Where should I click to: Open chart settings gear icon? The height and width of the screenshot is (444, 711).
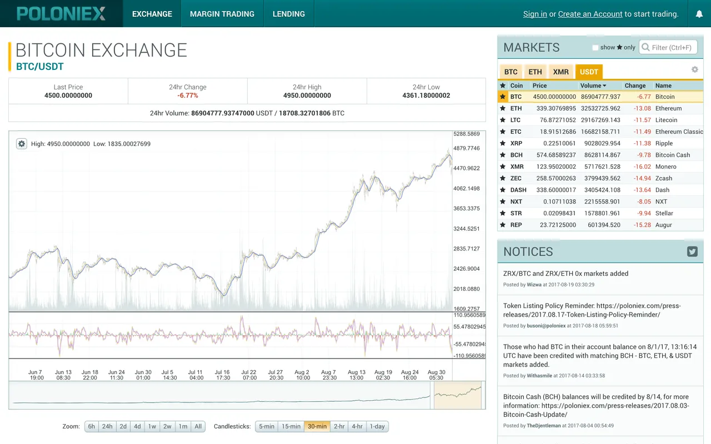22,144
